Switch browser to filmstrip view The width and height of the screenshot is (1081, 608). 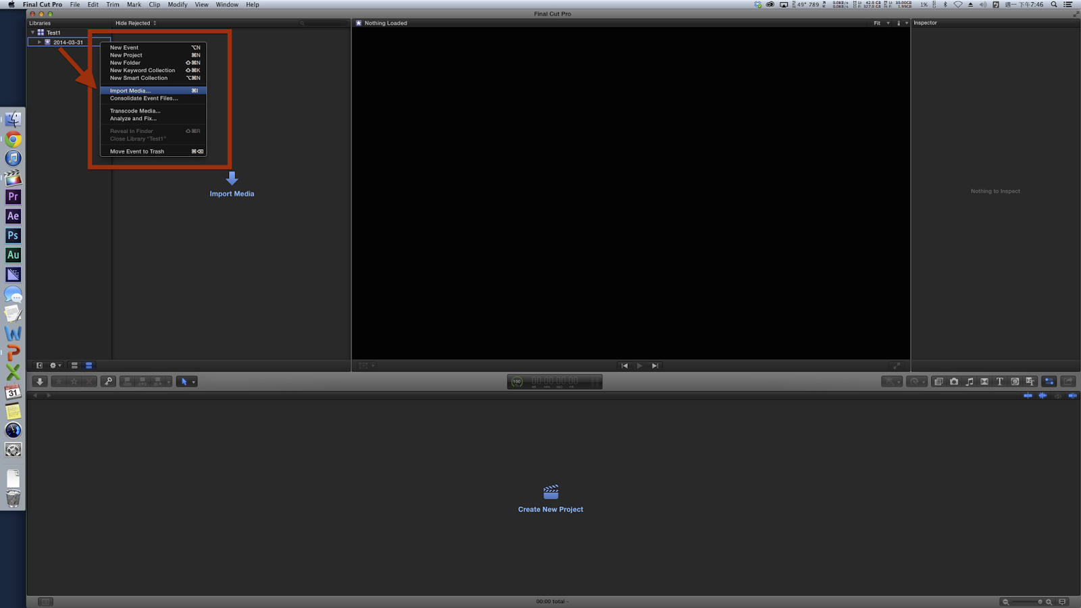74,365
